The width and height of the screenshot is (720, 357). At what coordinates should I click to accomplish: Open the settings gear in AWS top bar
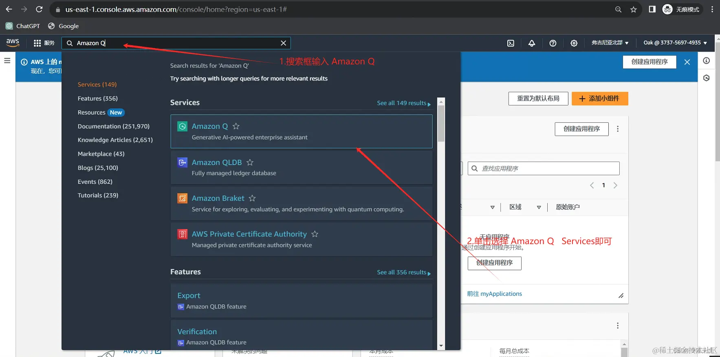(574, 43)
